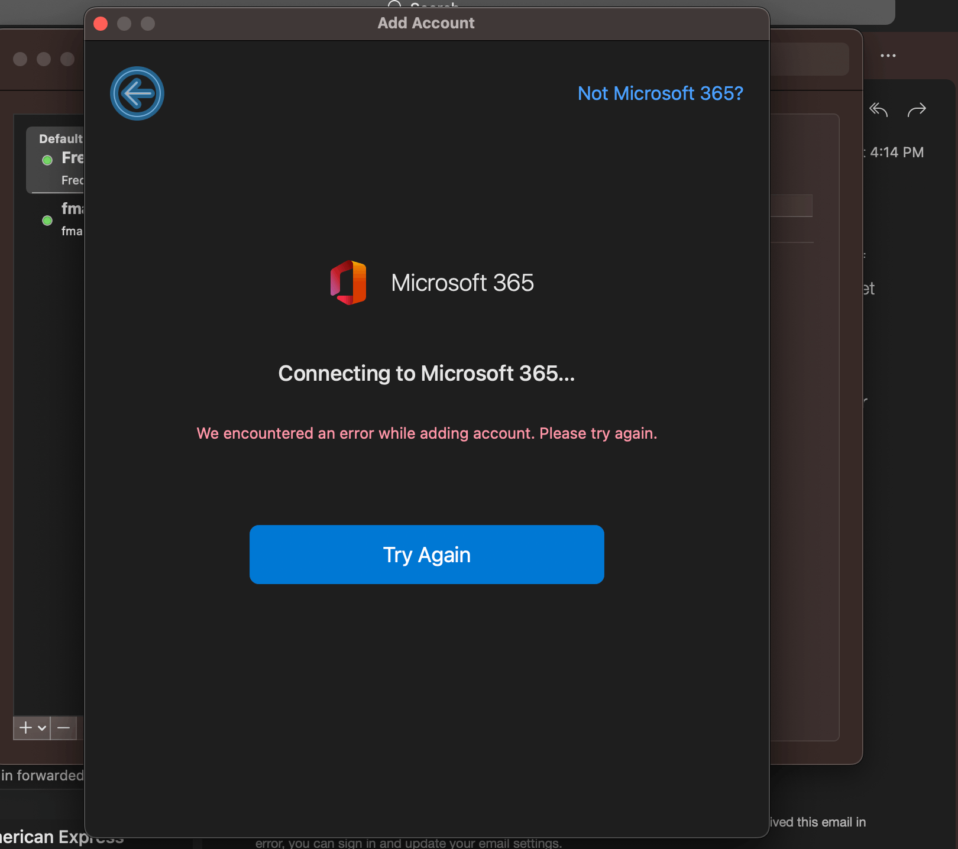Open more message actions via the ellipsis icon
This screenshot has width=958, height=849.
[888, 55]
